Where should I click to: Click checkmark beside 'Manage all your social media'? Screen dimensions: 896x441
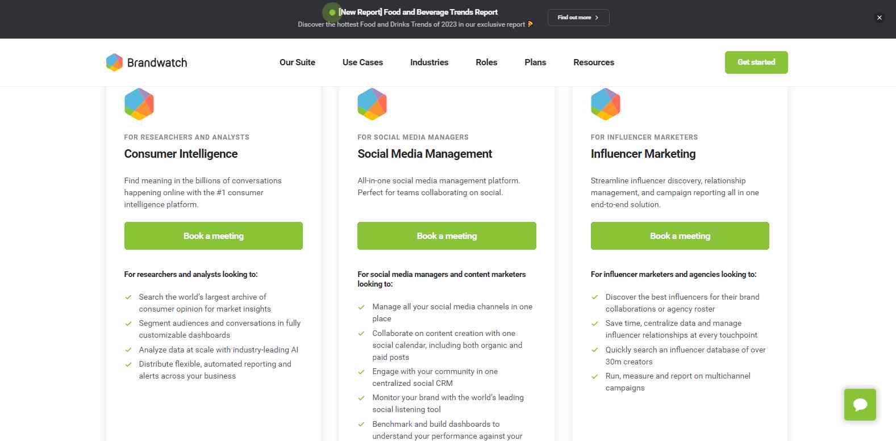coord(361,307)
